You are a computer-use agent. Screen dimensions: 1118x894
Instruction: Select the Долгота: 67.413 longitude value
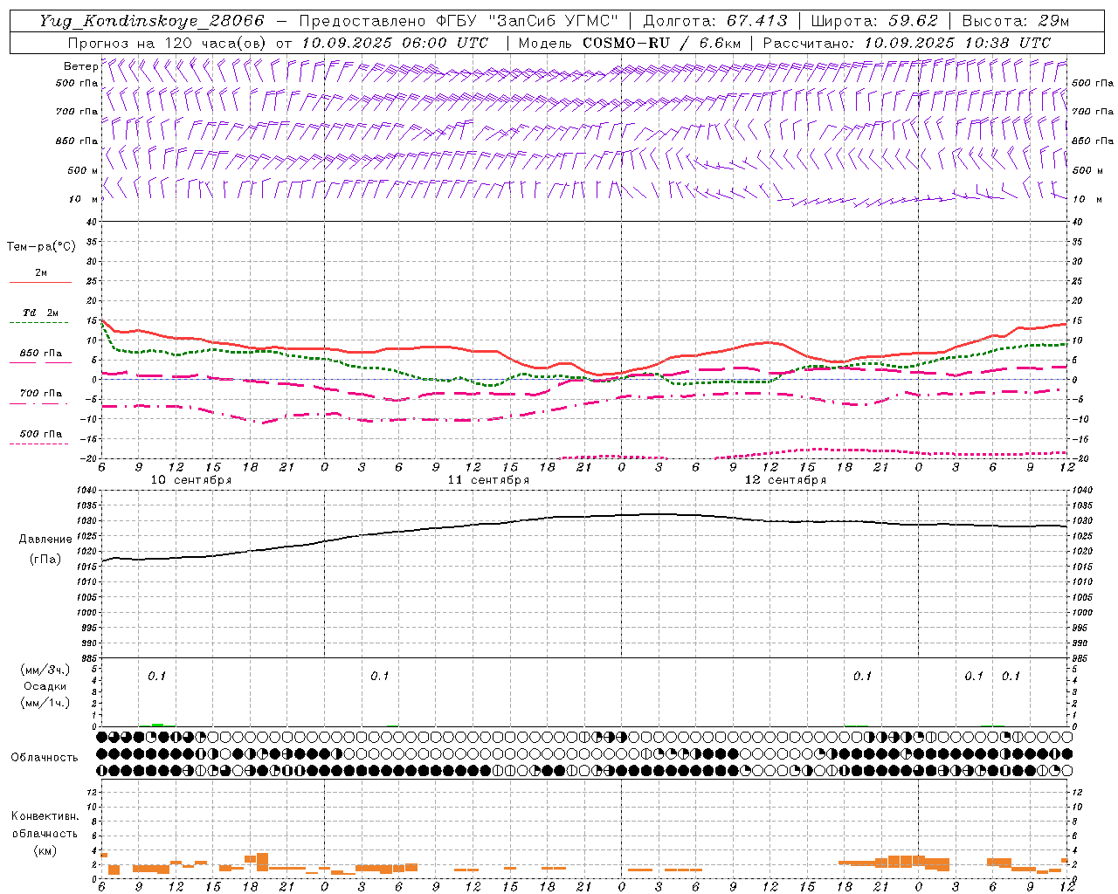pos(715,21)
